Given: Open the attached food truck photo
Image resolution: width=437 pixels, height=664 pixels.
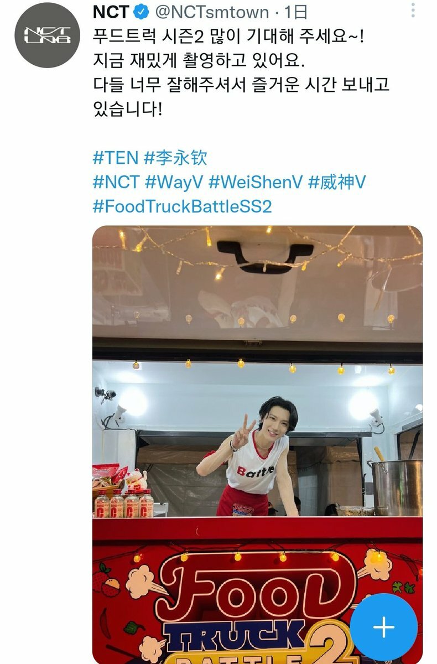Looking at the screenshot, I should pos(257,444).
